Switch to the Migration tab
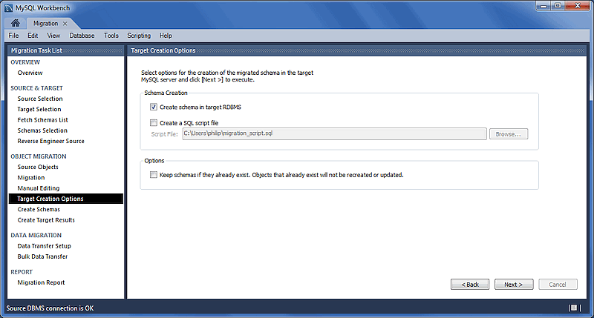 click(45, 24)
